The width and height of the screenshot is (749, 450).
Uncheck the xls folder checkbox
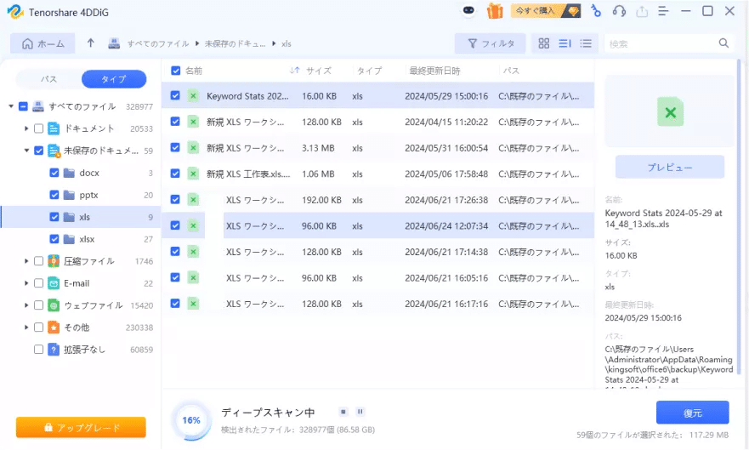point(54,217)
